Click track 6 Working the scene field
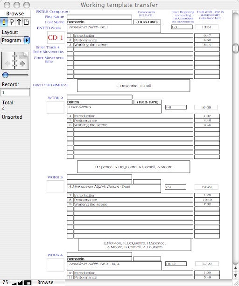This screenshot has width=239, height=286. [x=134, y=125]
